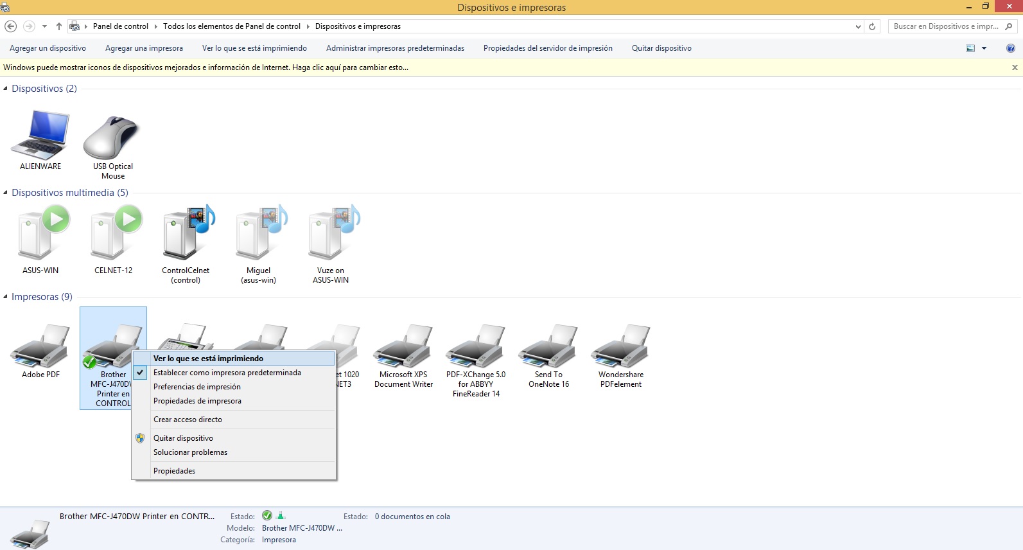
Task: Choose Solucionar problemas in the context menu
Action: (190, 452)
